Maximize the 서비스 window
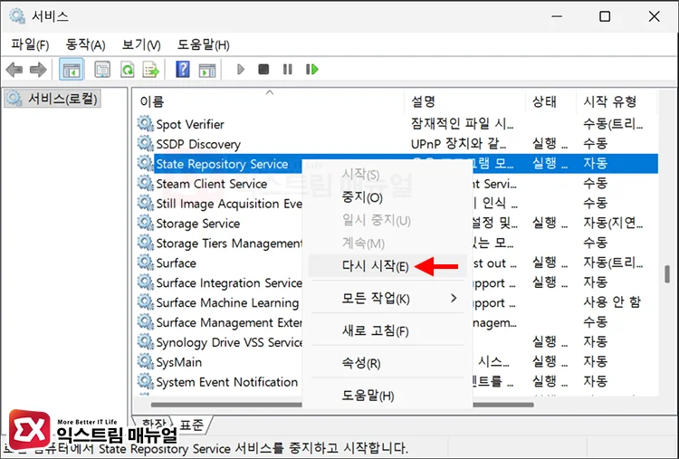Image resolution: width=679 pixels, height=459 pixels. pyautogui.click(x=605, y=16)
